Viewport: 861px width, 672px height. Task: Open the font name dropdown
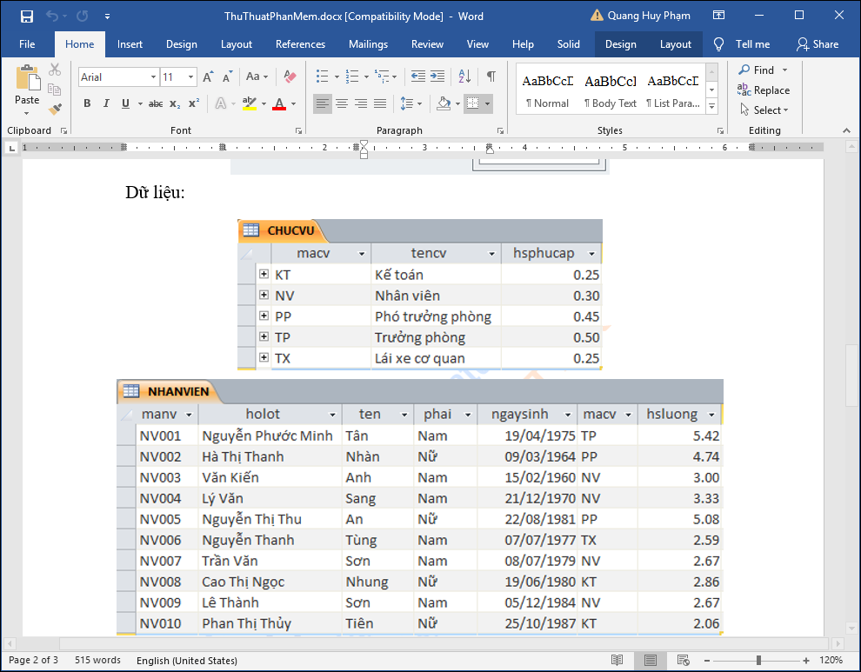point(151,77)
